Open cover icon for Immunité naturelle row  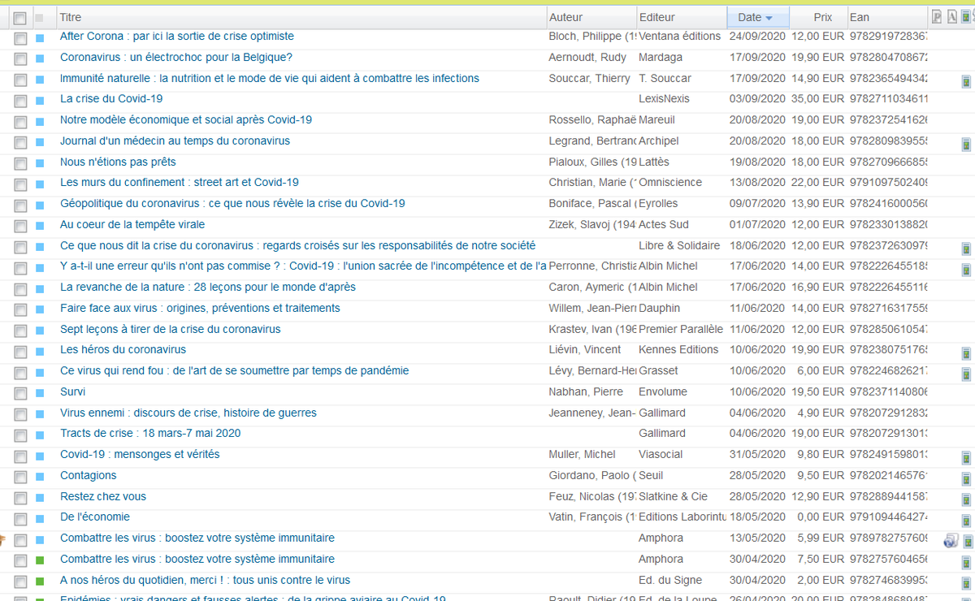click(966, 81)
